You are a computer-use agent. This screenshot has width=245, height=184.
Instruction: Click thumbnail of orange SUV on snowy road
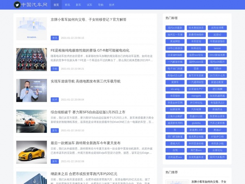pos(31,121)
